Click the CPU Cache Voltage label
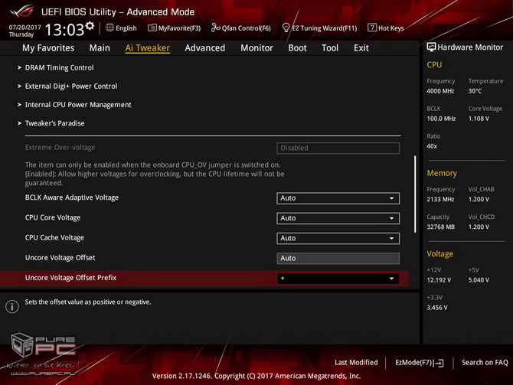 [54, 238]
